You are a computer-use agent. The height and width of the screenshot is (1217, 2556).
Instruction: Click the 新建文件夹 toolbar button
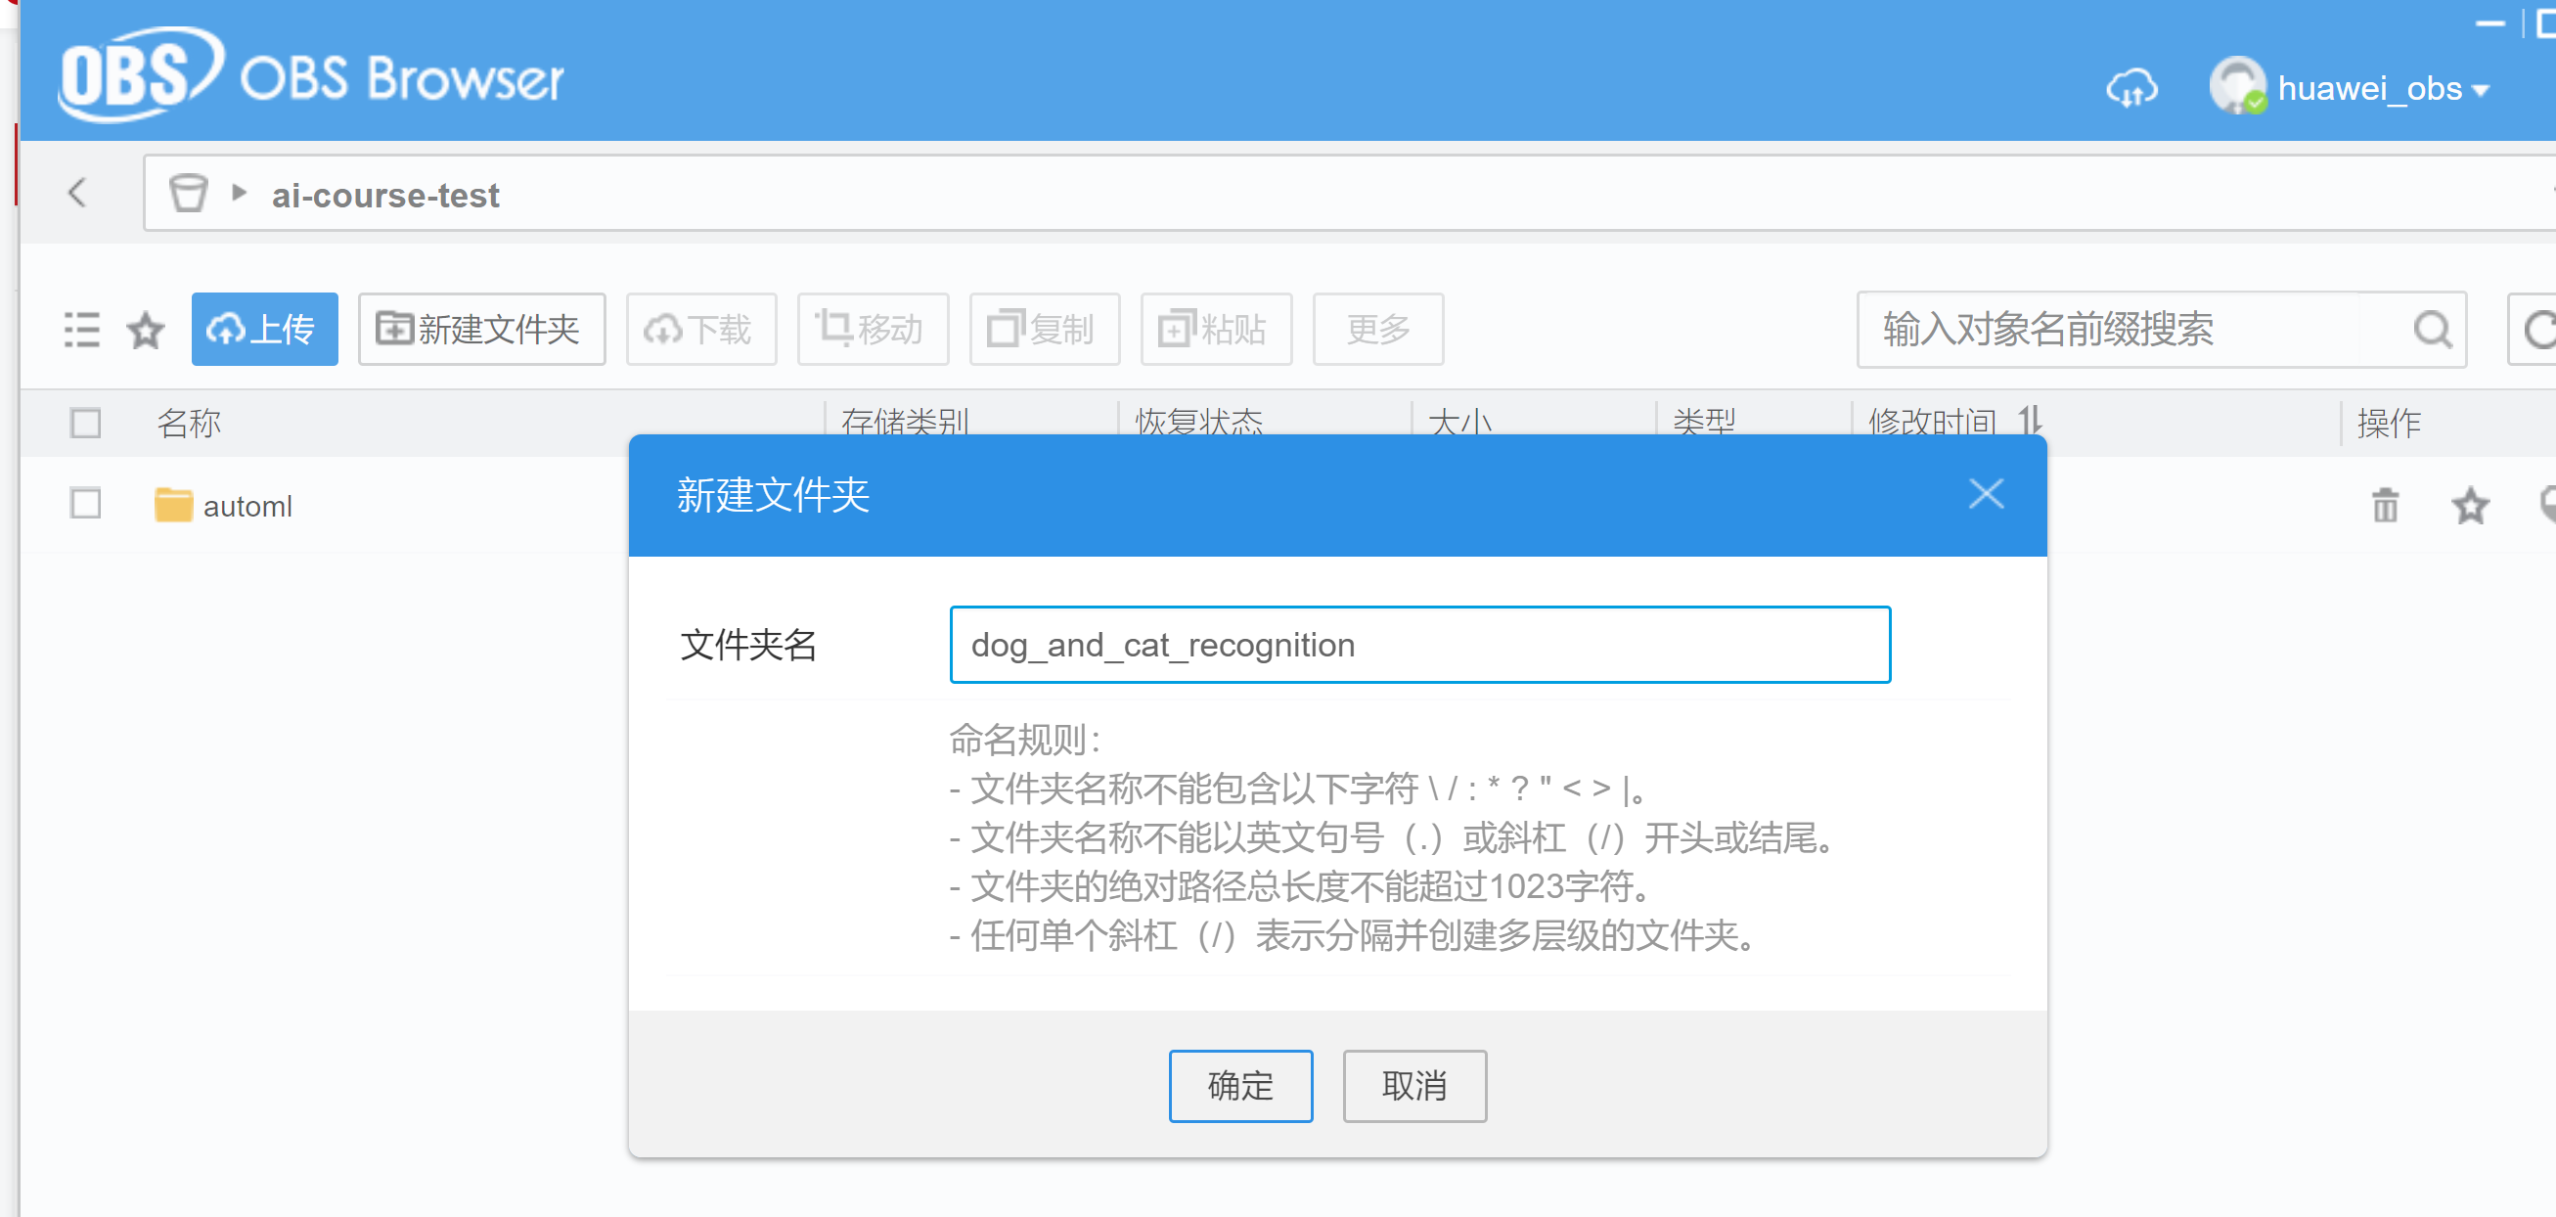pos(481,330)
